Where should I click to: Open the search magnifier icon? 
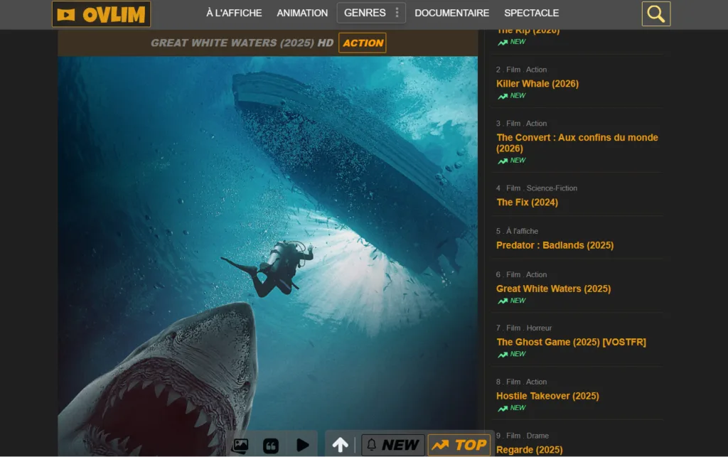(655, 14)
